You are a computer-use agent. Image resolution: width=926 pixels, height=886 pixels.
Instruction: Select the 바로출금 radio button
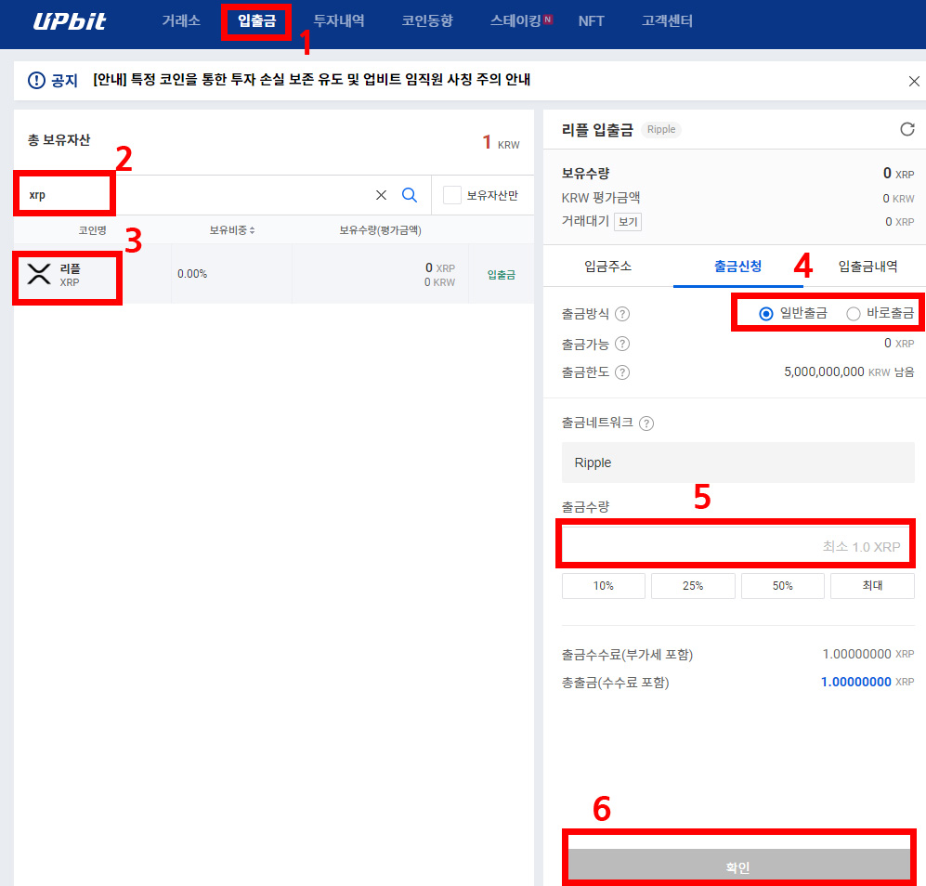point(853,314)
